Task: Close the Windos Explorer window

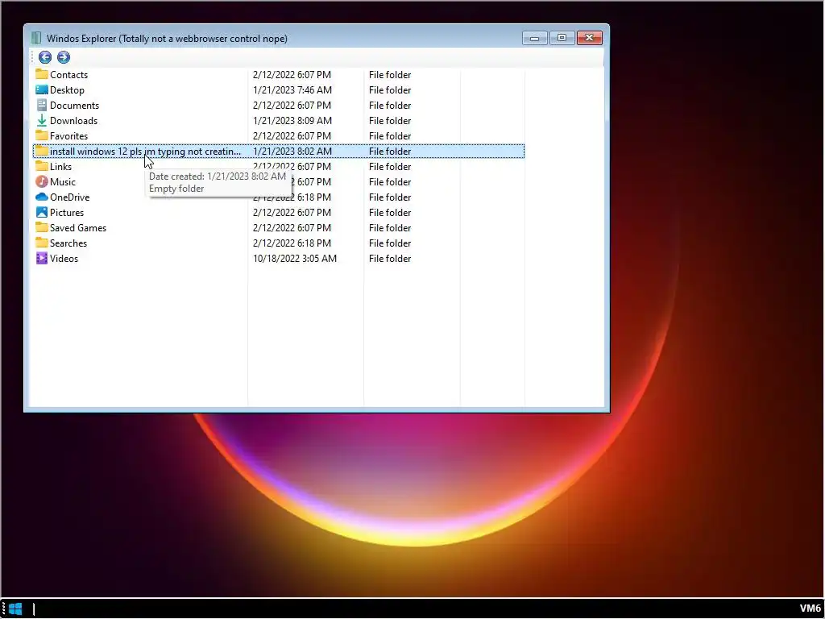Action: point(589,38)
